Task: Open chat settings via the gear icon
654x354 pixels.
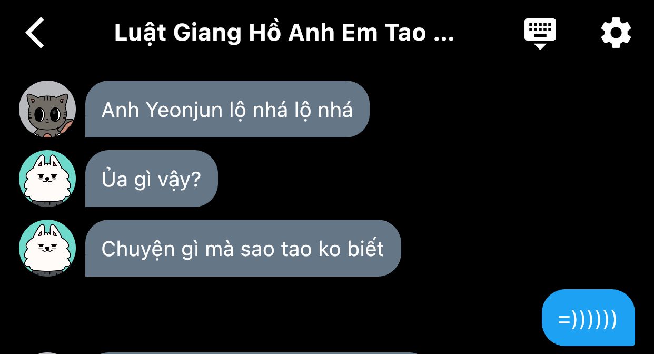Action: pos(616,33)
